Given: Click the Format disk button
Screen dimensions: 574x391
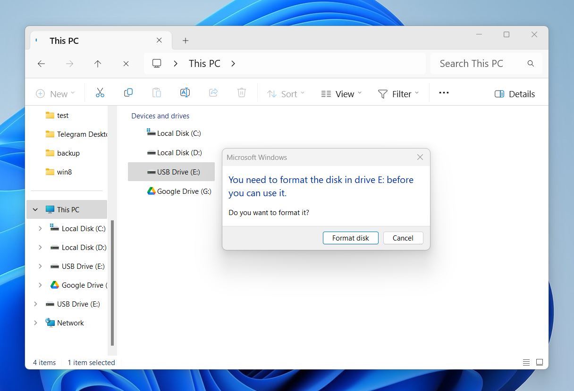Looking at the screenshot, I should coord(350,238).
